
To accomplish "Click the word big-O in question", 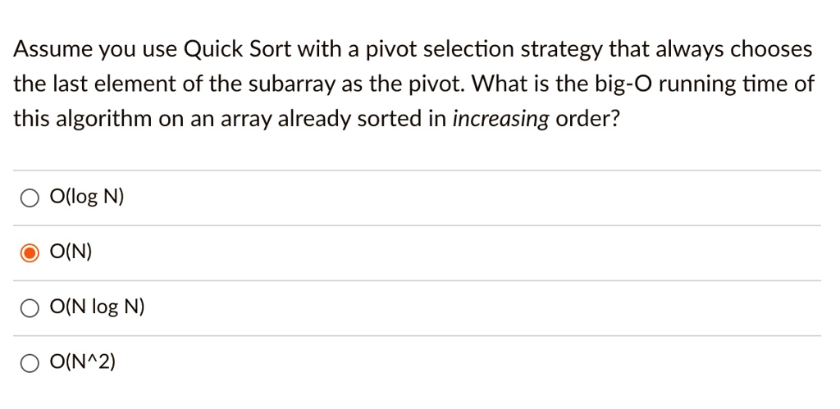I will pyautogui.click(x=614, y=84).
